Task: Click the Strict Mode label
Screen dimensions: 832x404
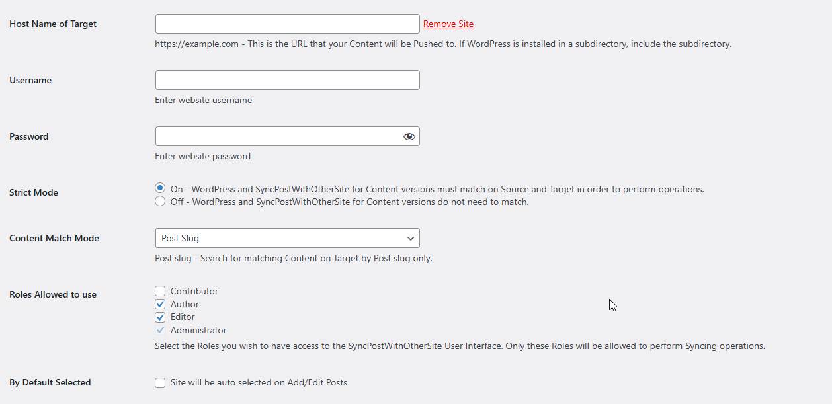Action: (x=34, y=192)
